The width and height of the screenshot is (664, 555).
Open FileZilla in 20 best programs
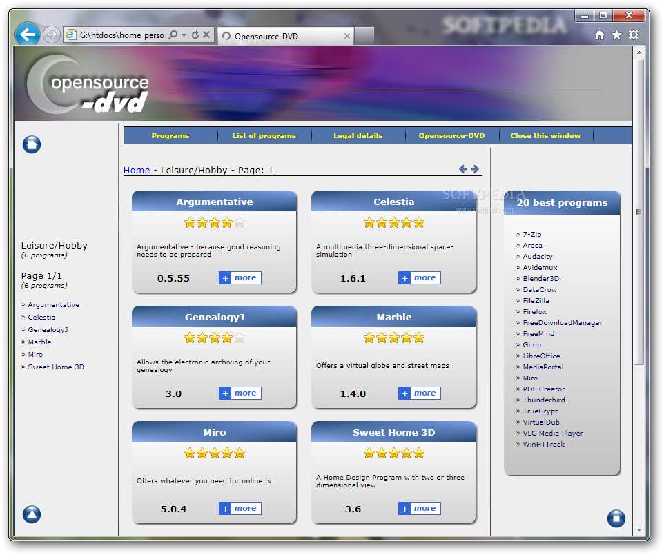(x=536, y=300)
